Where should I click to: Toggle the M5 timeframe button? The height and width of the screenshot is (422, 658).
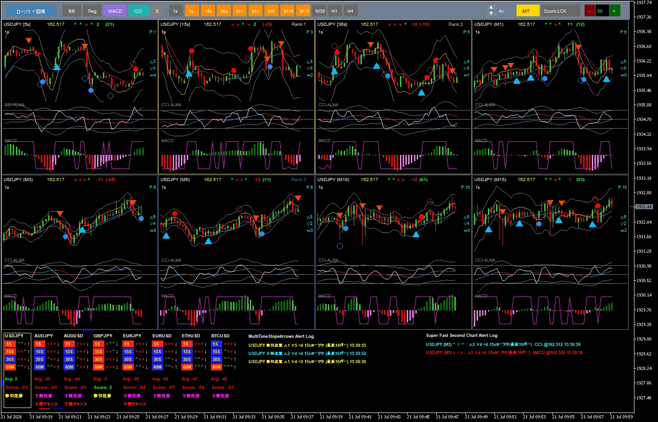[271, 11]
